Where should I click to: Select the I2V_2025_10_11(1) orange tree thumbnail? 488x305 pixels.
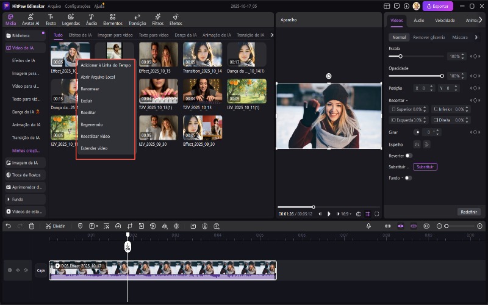tap(246, 90)
